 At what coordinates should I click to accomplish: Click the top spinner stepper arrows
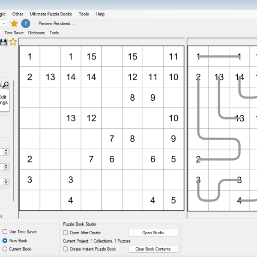point(6,152)
